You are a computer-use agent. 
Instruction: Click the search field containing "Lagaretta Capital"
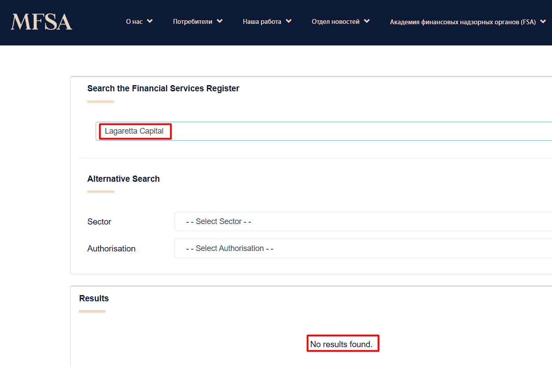(309, 131)
